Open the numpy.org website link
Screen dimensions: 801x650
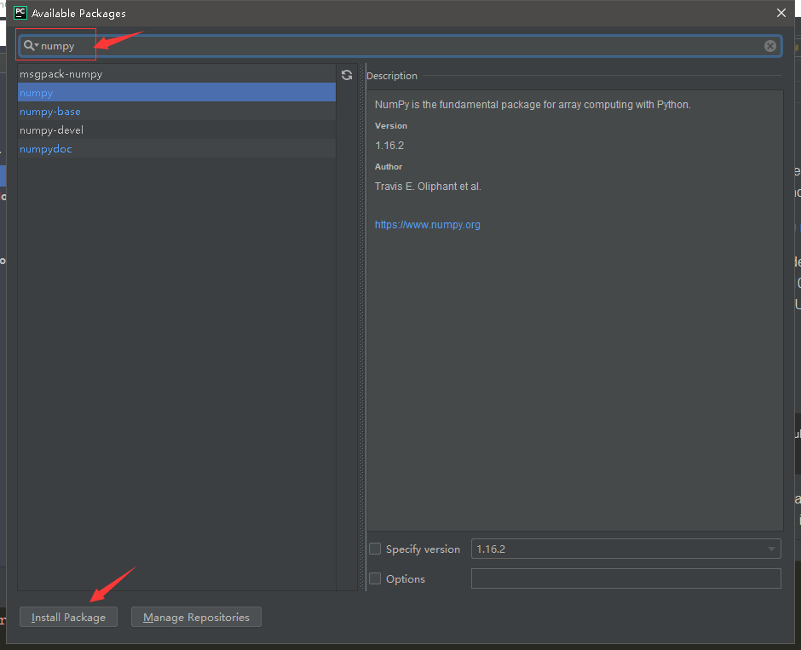pos(427,224)
